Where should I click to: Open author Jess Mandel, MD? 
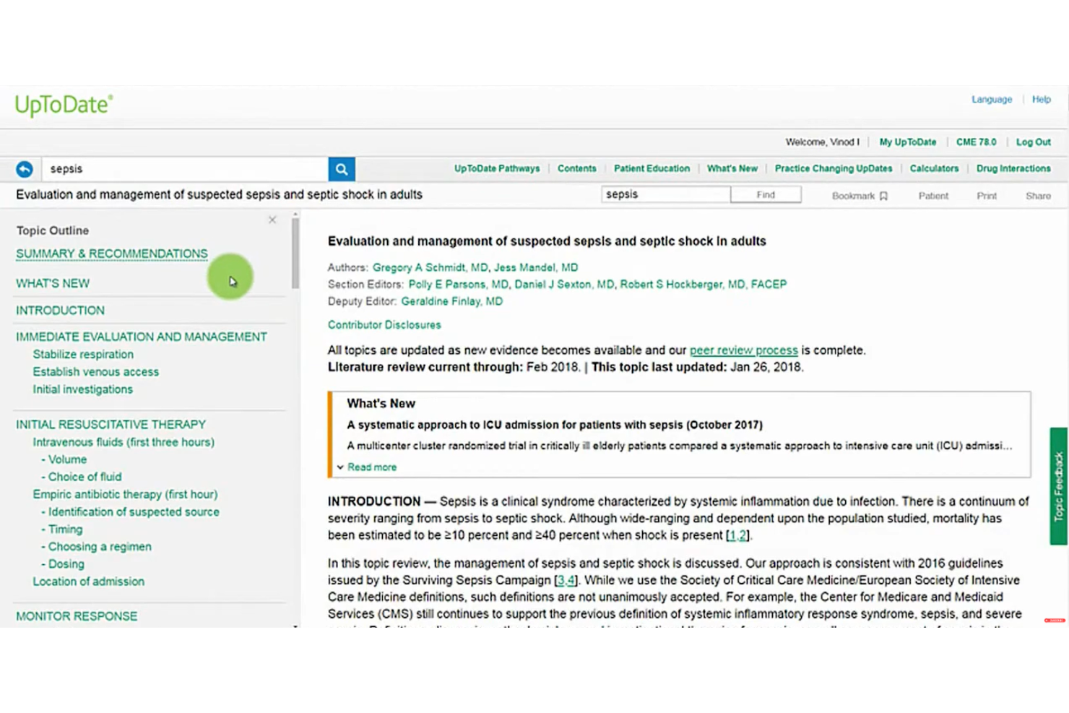(536, 267)
